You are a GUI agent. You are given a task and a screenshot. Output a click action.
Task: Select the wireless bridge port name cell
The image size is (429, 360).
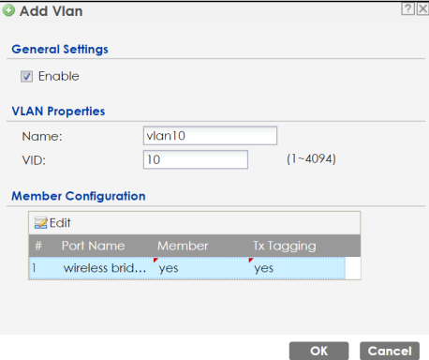(105, 268)
